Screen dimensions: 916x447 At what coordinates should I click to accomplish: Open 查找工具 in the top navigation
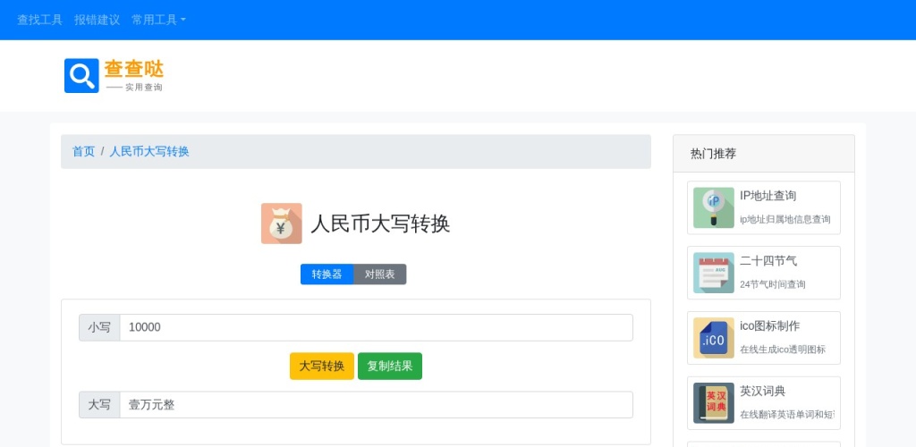(39, 20)
